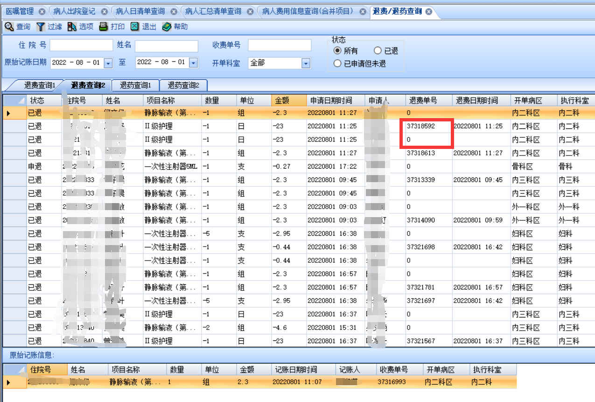Click the 住院号 input field
This screenshot has width=595, height=402.
point(81,45)
